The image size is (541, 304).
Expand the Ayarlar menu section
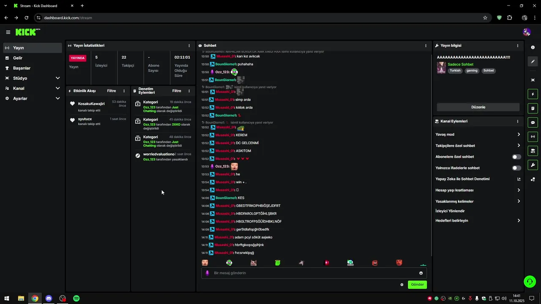(x=33, y=98)
